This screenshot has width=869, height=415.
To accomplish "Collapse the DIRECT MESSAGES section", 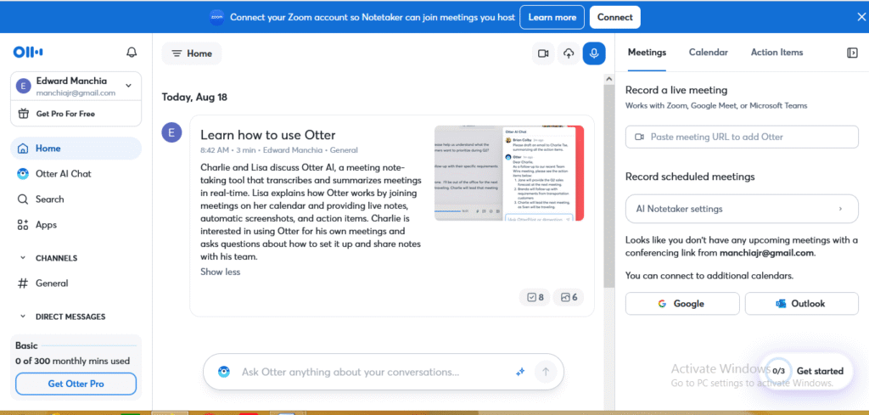I will coord(23,317).
